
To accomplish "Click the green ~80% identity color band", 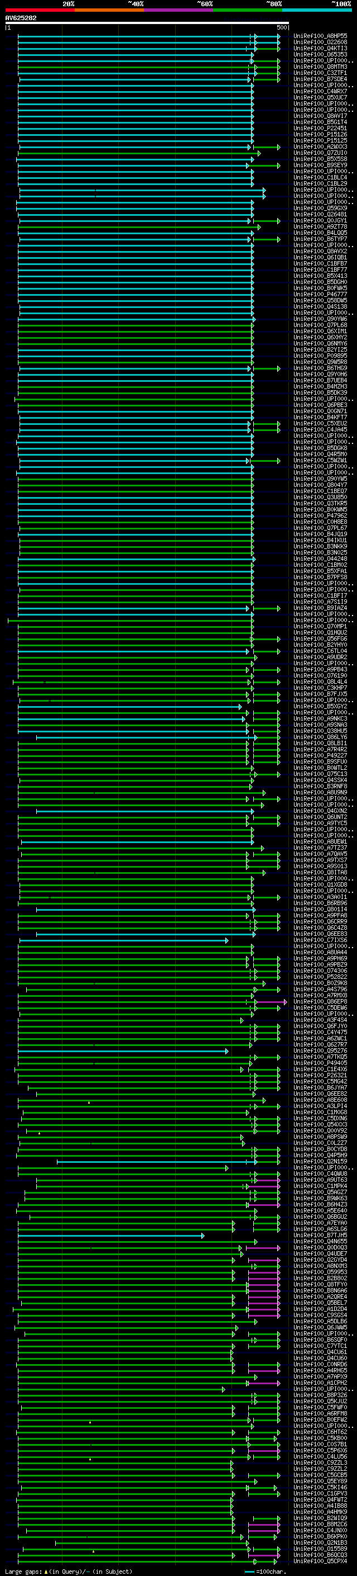I will point(248,10).
